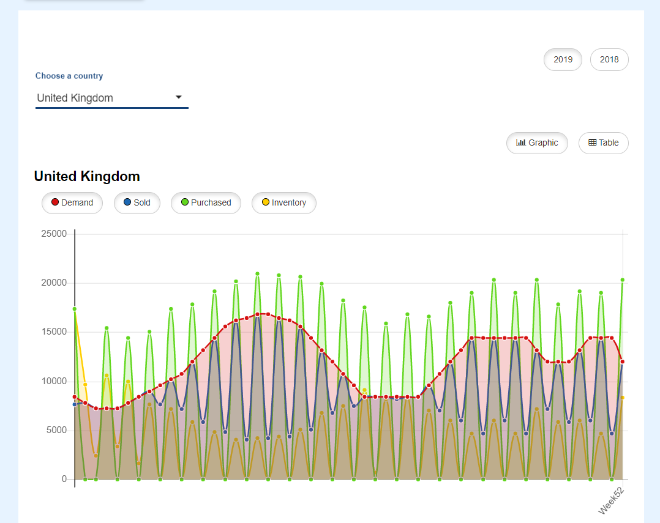Click the red Demand legend circle

pos(55,202)
